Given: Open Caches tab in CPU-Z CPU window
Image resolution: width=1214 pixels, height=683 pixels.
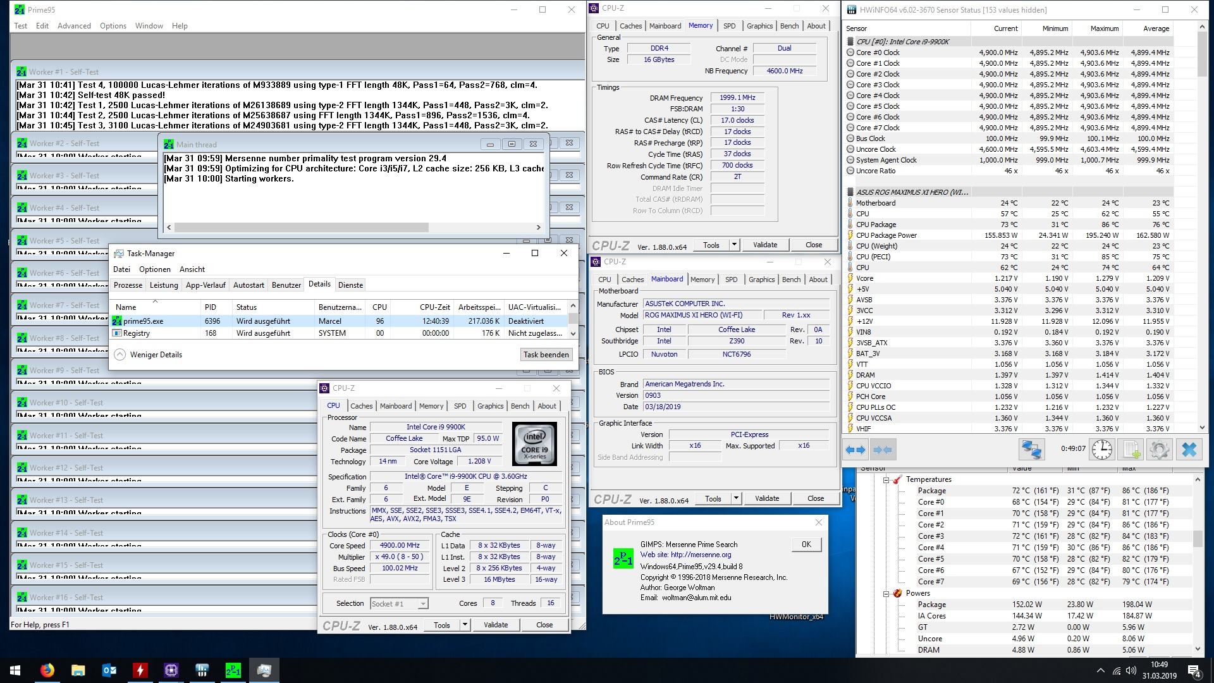Looking at the screenshot, I should [x=362, y=406].
